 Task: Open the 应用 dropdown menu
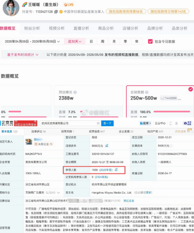(x=146, y=123)
